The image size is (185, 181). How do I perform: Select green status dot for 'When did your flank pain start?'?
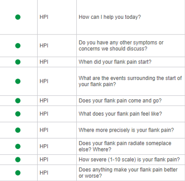[x=18, y=62]
